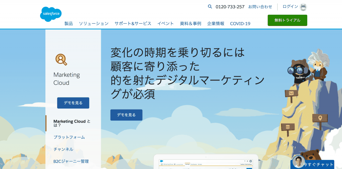
Task: Click the envelope signpost on the mountain
Action: 291,94
